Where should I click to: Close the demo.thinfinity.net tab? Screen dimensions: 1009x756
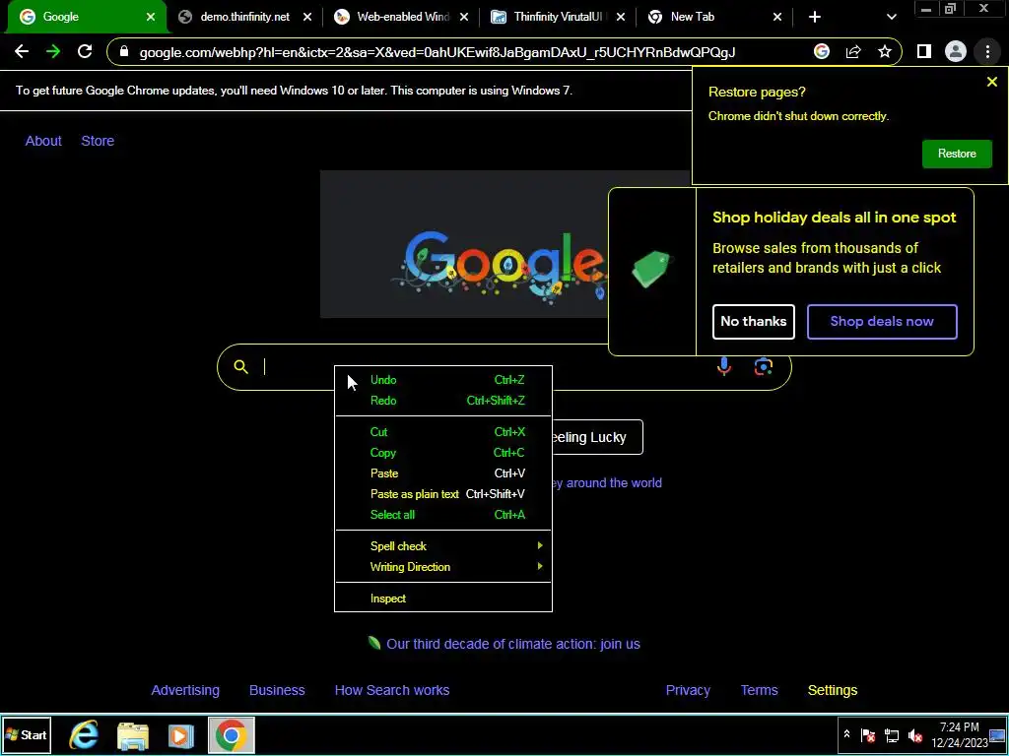coord(307,17)
